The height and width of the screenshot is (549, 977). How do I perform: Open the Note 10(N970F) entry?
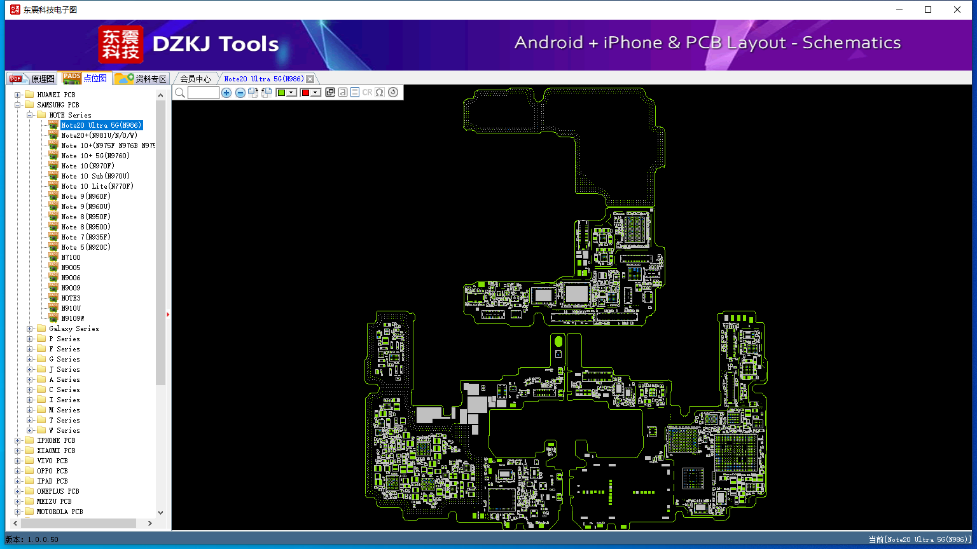coord(88,166)
